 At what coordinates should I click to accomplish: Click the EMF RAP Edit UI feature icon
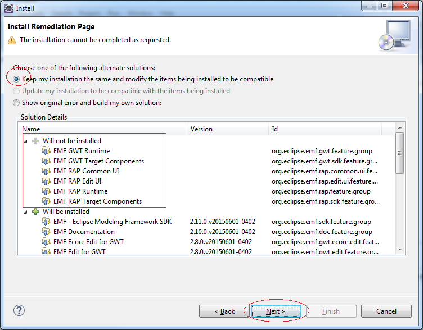click(x=46, y=181)
